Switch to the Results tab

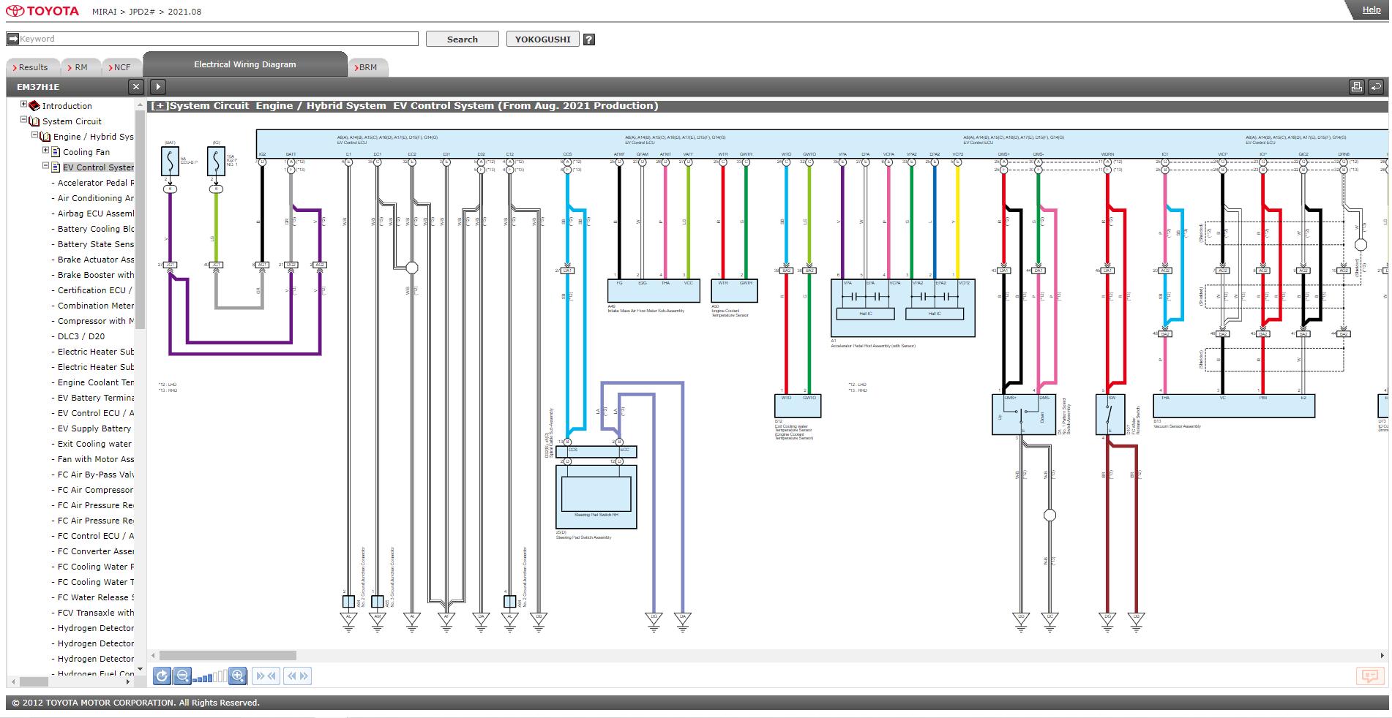click(32, 67)
